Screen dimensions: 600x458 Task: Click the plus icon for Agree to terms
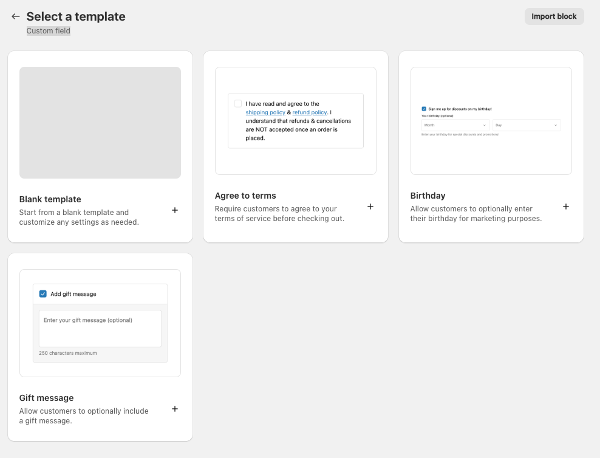370,207
